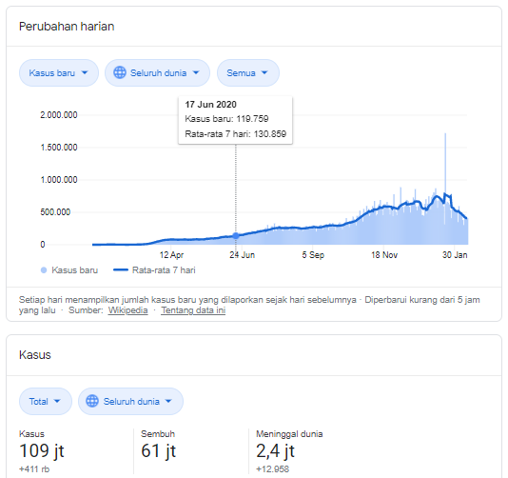The height and width of the screenshot is (478, 508).
Task: Open the Total dropdown in Kasus section
Action: (46, 402)
